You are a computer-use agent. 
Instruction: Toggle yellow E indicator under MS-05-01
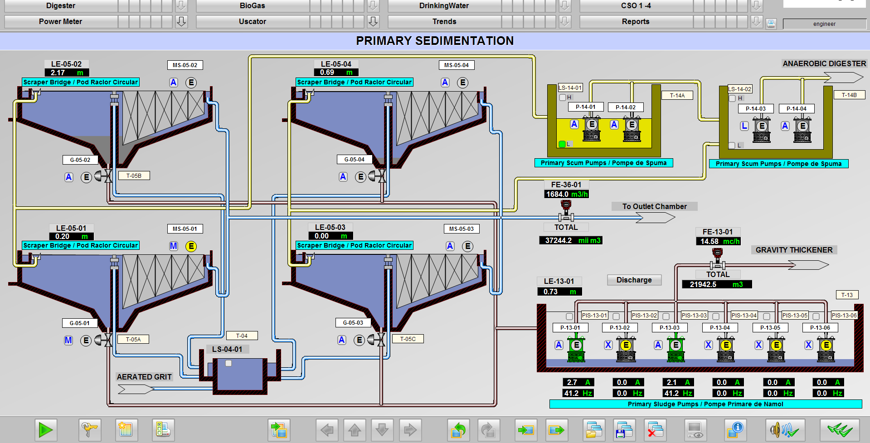click(191, 246)
